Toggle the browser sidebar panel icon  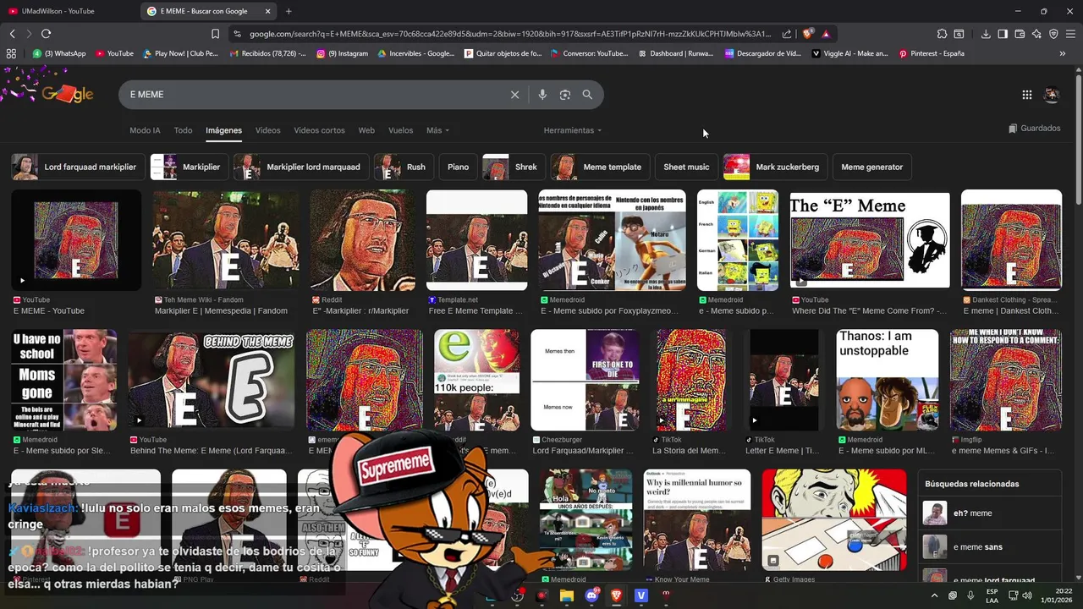tap(1003, 34)
